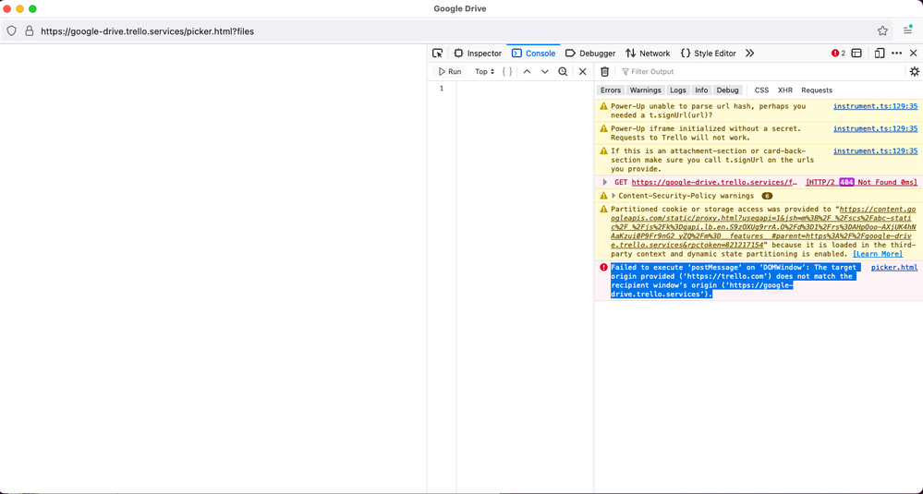Select the iframe picker icon
Screen dimensions: 923x494
tap(856, 53)
